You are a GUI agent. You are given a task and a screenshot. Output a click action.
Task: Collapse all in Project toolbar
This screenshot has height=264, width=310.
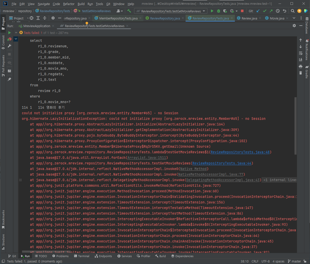click(45, 18)
